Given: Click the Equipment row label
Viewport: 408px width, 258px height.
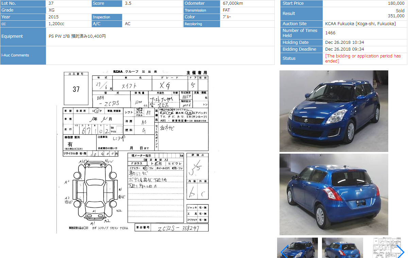Looking at the screenshot, I should click(23, 36).
